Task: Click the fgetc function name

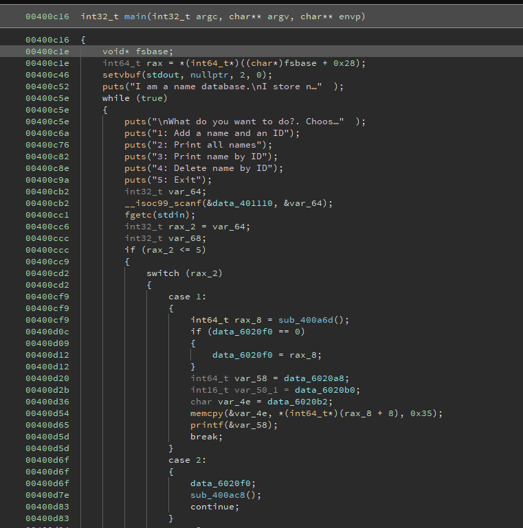Action: (x=138, y=214)
